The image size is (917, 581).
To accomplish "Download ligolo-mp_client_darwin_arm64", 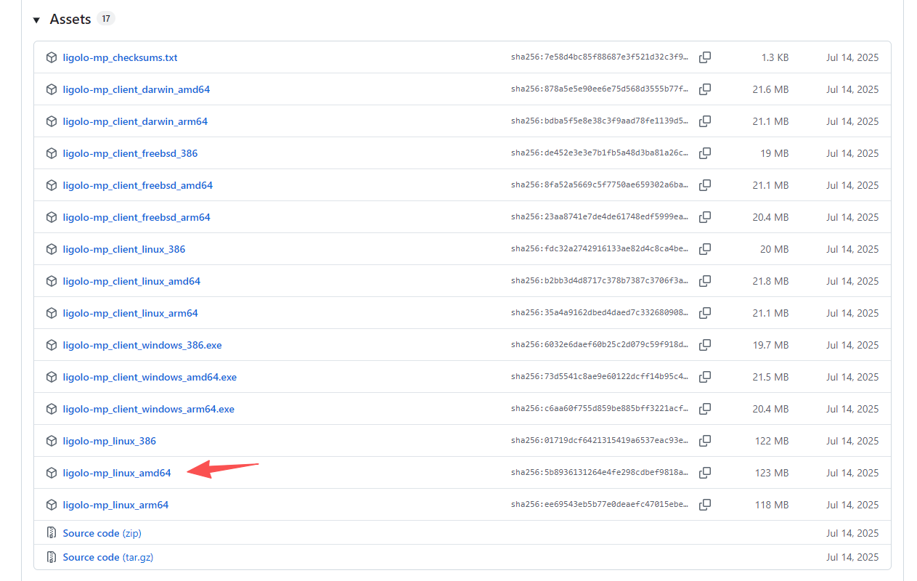I will [135, 121].
